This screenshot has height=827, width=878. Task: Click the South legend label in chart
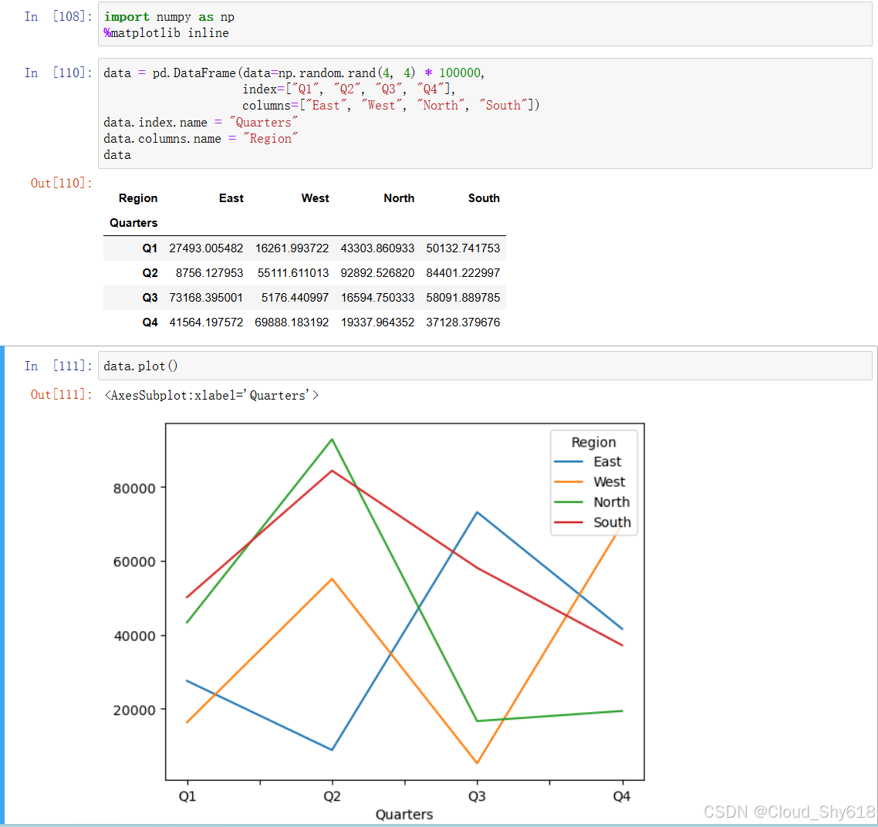612,522
